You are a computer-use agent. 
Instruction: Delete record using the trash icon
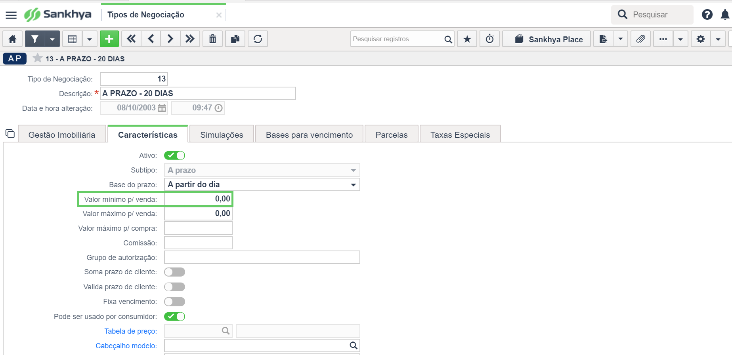pyautogui.click(x=213, y=39)
